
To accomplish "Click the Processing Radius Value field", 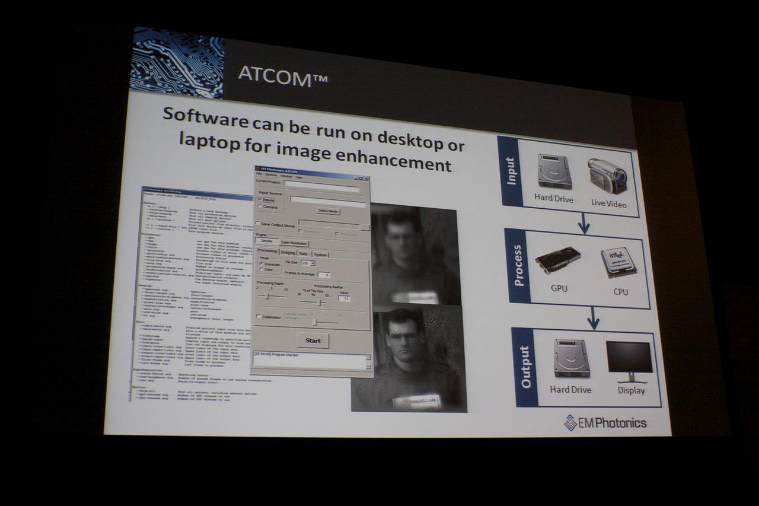I will (x=345, y=298).
